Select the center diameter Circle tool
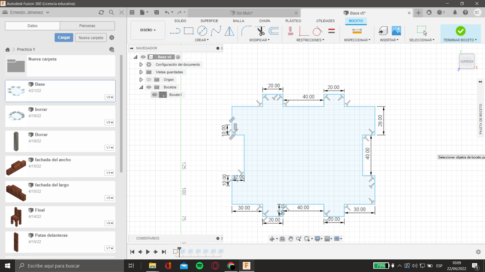This screenshot has width=485, height=272. tap(202, 31)
